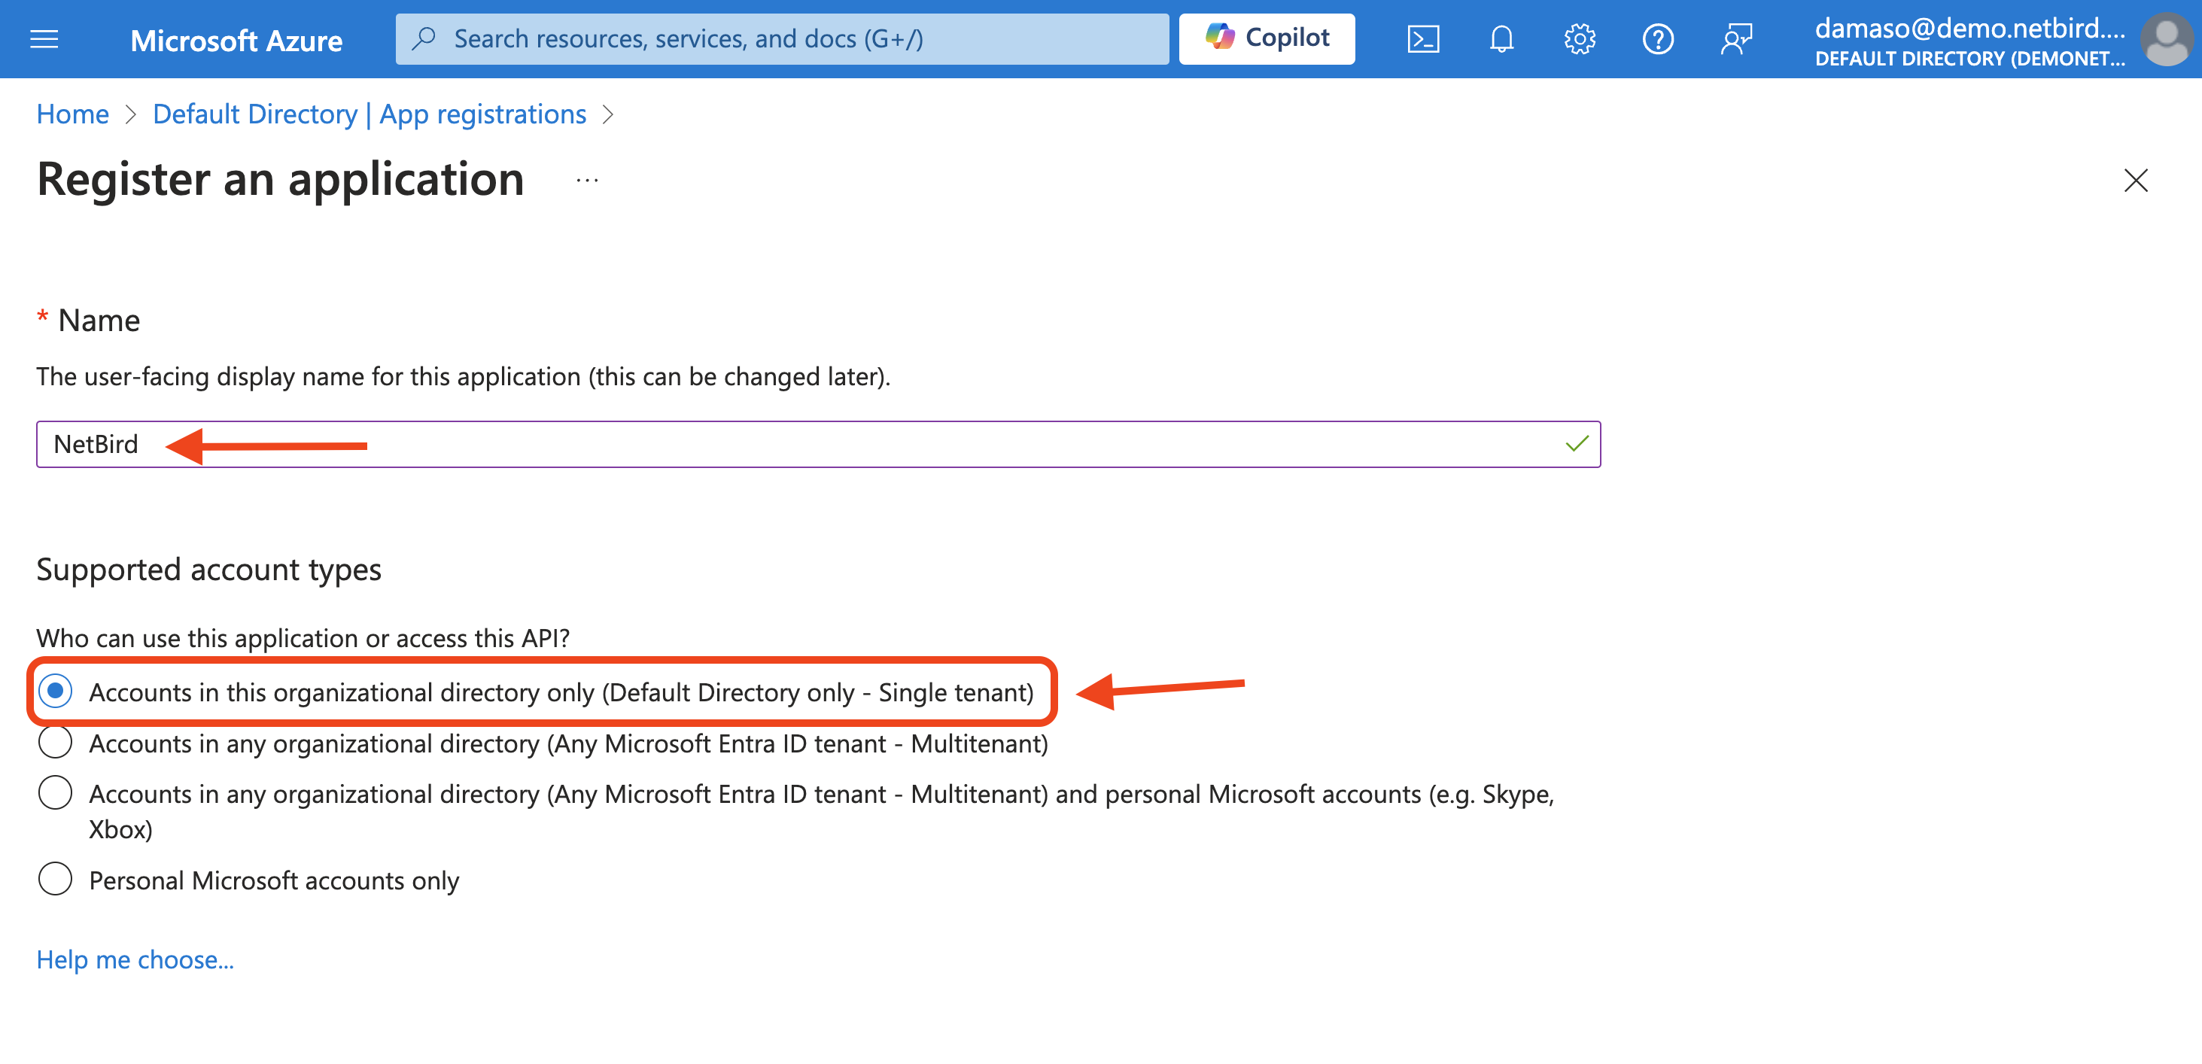
Task: Select Personal Microsoft accounts only
Action: click(55, 880)
